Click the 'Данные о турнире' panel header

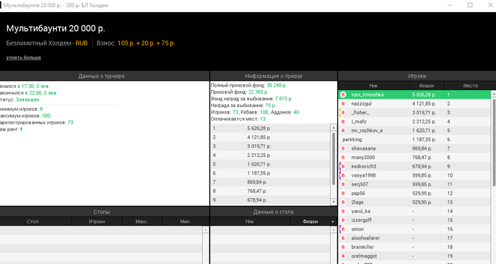104,76
